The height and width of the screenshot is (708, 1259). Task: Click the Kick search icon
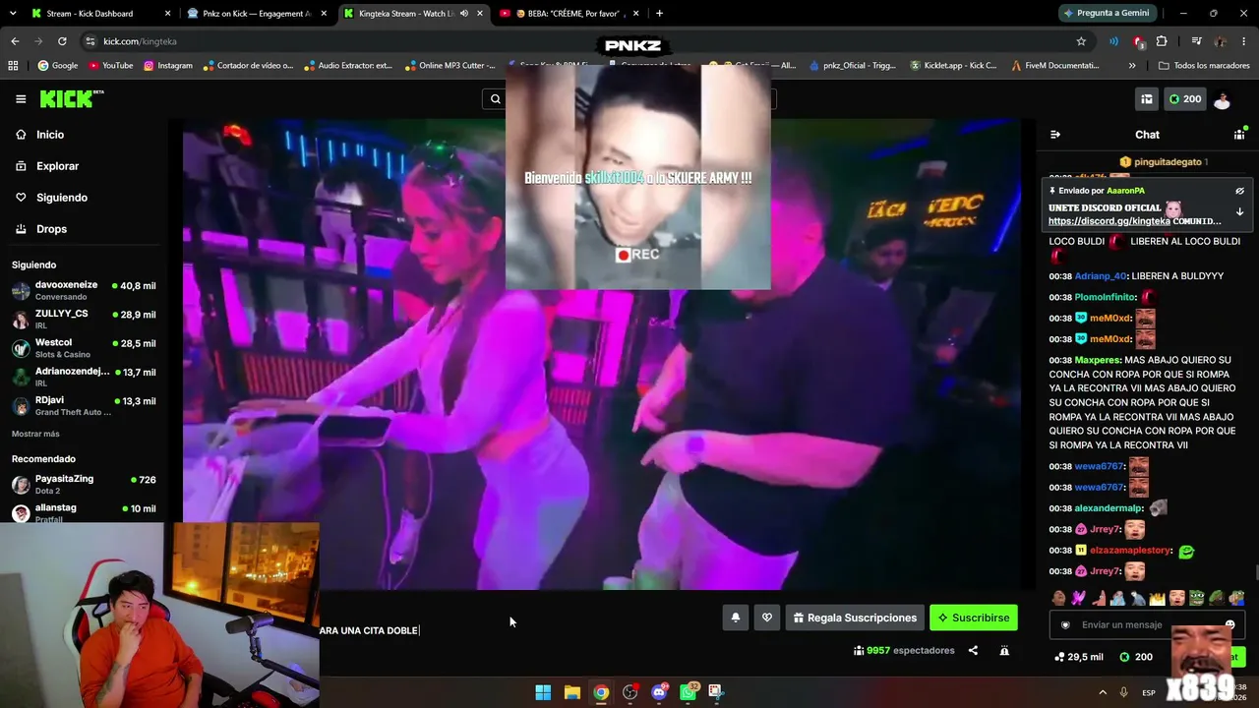click(496, 98)
